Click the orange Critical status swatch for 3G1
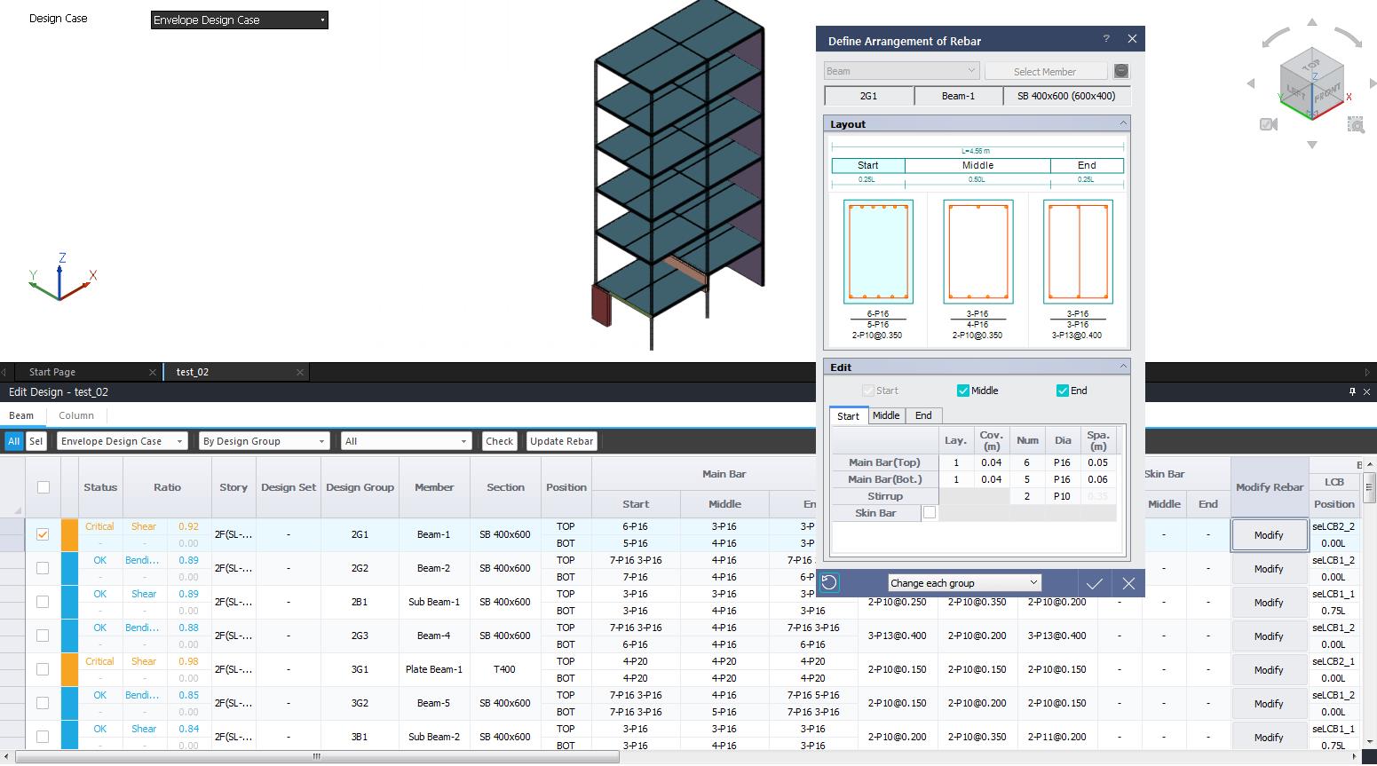This screenshot has width=1377, height=766. point(69,669)
